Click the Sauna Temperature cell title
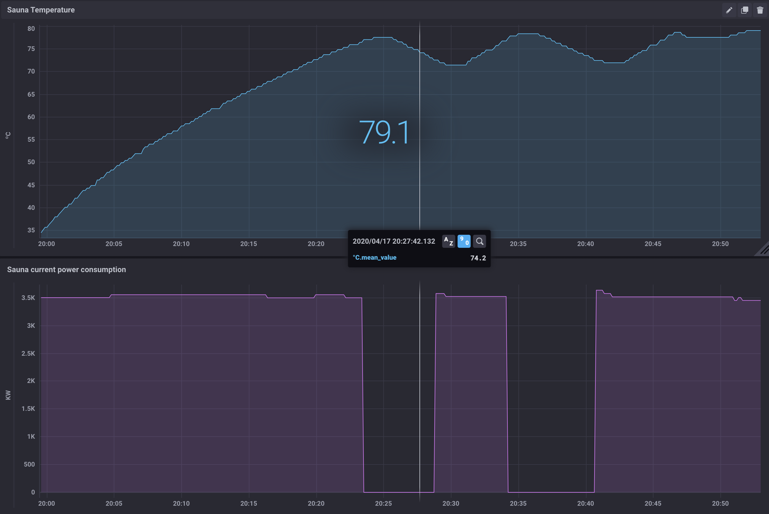This screenshot has width=769, height=514. pos(41,10)
